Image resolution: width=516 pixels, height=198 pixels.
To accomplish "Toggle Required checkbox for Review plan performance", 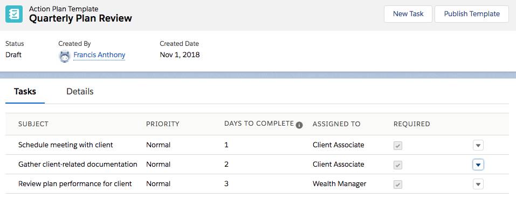I will tap(398, 185).
